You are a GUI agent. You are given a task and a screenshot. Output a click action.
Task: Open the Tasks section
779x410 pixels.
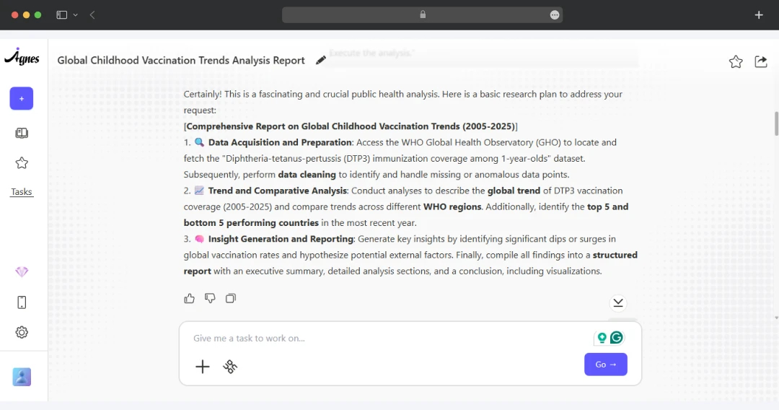point(22,192)
